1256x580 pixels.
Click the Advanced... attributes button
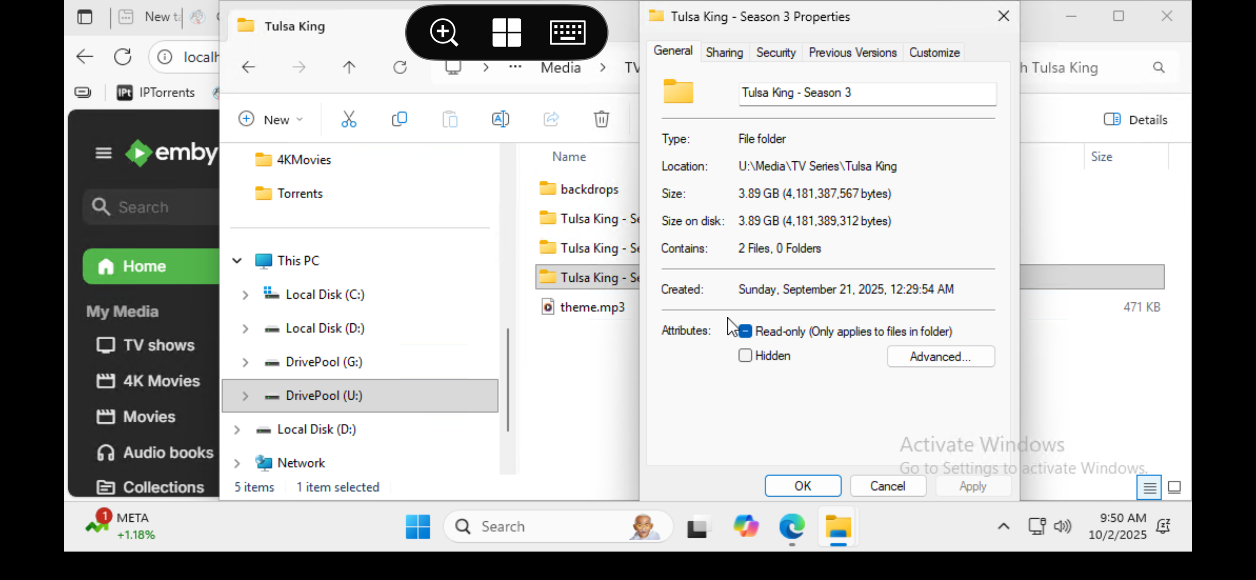pos(940,357)
